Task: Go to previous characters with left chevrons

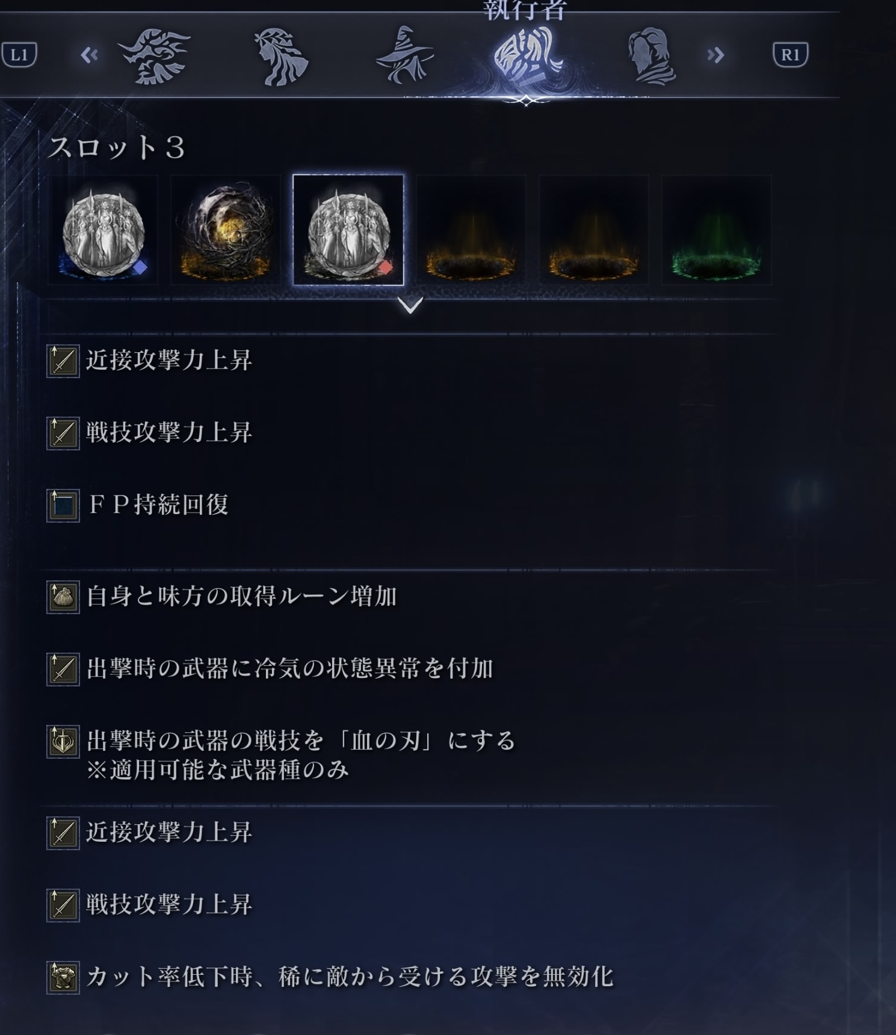Action: tap(89, 55)
